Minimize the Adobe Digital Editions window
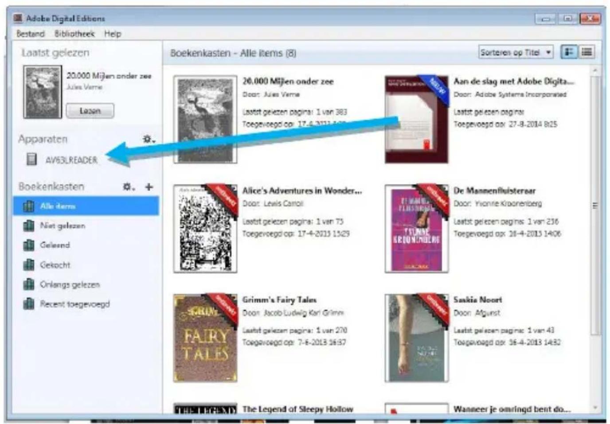 545,19
